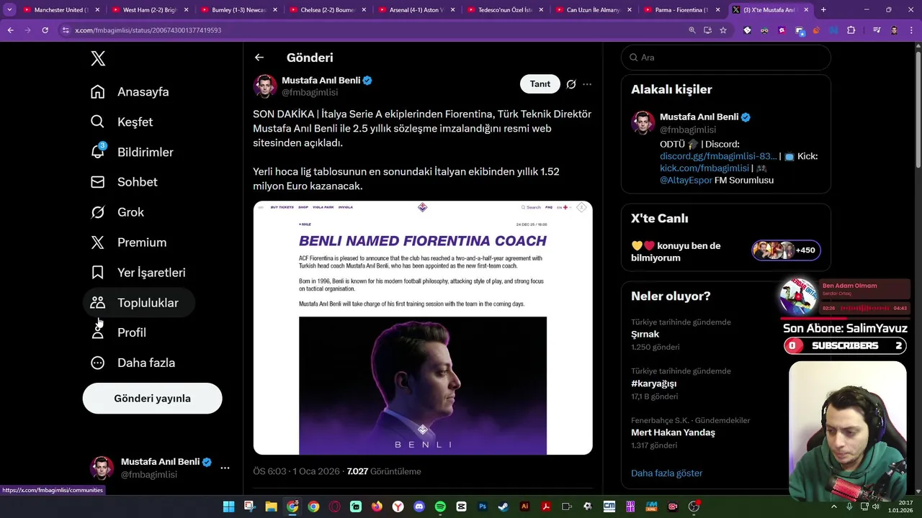Screen dimensions: 922x518
Task: Open Premium in the sidebar
Action: 128,242
